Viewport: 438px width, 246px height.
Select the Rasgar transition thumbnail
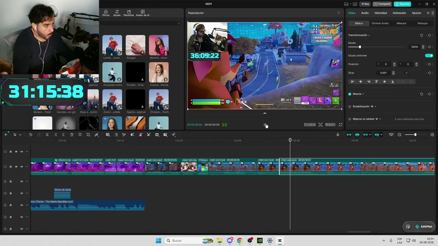pyautogui.click(x=136, y=45)
